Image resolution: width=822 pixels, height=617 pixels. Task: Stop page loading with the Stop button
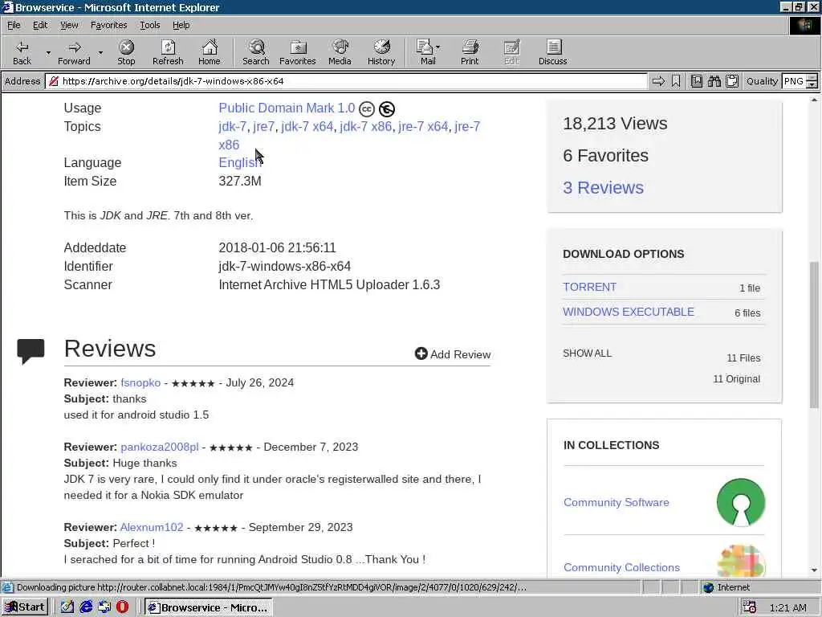[x=126, y=52]
